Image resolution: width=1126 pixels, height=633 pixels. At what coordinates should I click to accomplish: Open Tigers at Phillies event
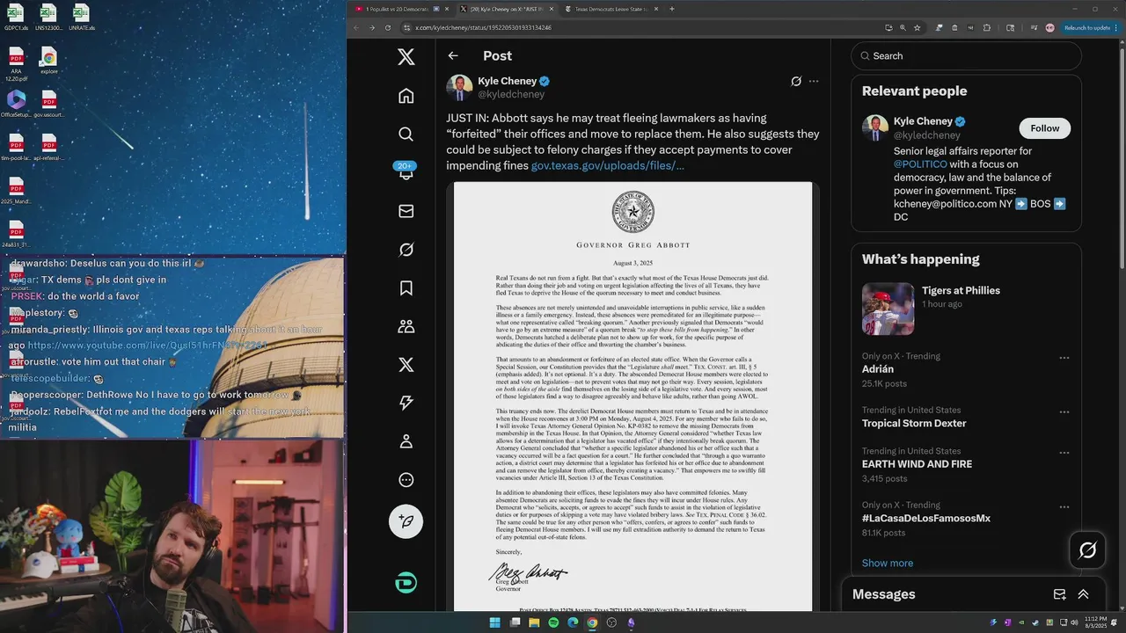961,290
